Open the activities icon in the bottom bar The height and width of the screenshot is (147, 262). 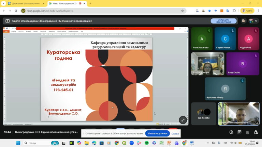click(248, 132)
